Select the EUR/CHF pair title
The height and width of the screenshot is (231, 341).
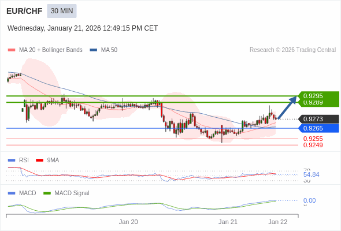24,11
